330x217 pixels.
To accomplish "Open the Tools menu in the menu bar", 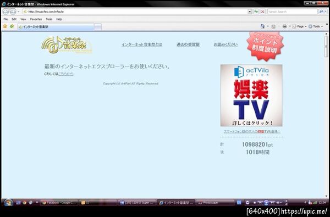I will (x=49, y=19).
